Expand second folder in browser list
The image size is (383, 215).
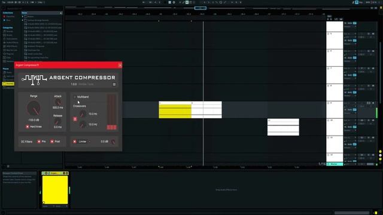(23, 20)
